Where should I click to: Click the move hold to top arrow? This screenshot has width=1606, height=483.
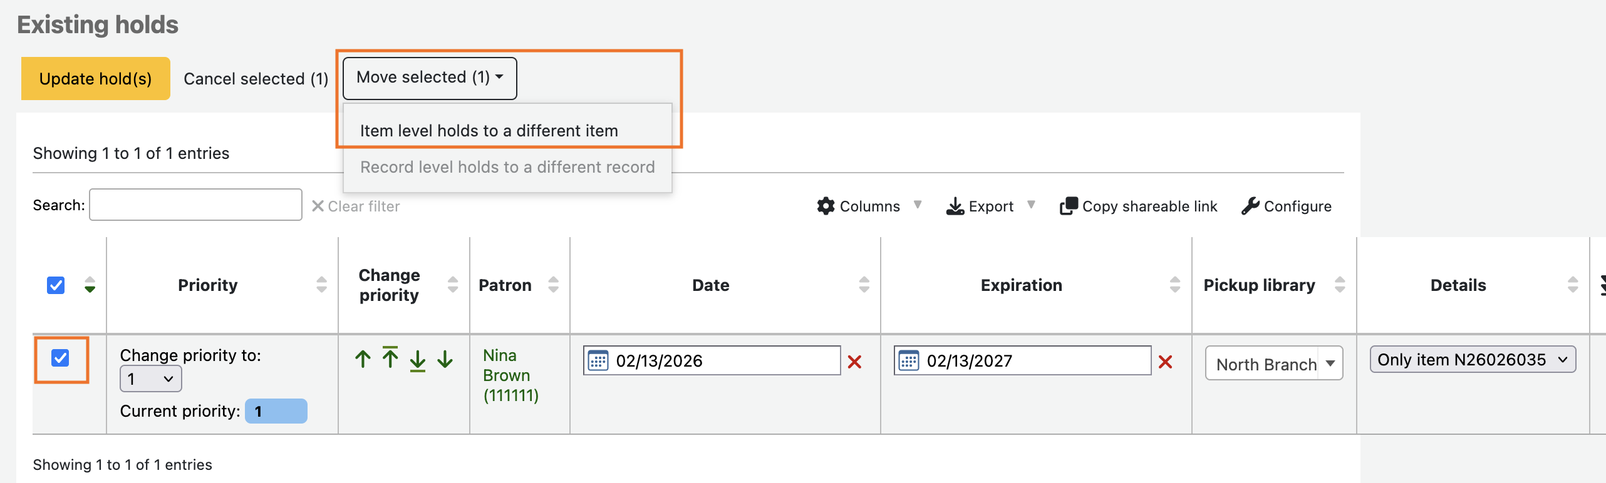click(390, 358)
